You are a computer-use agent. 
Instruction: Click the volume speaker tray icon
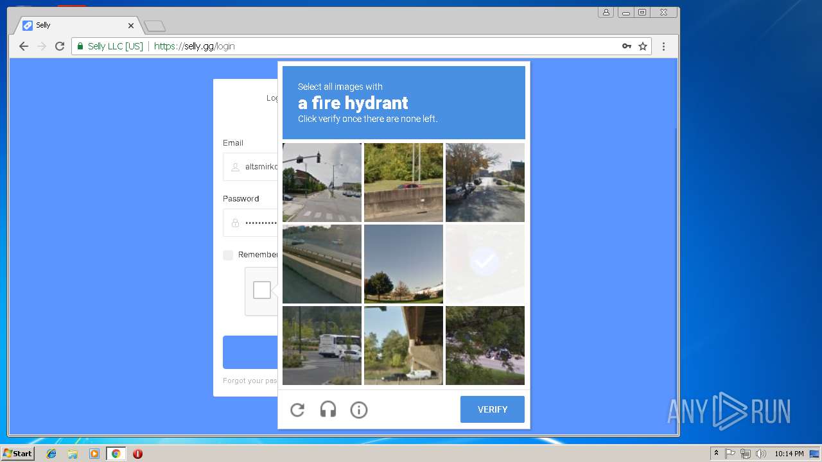pyautogui.click(x=761, y=454)
